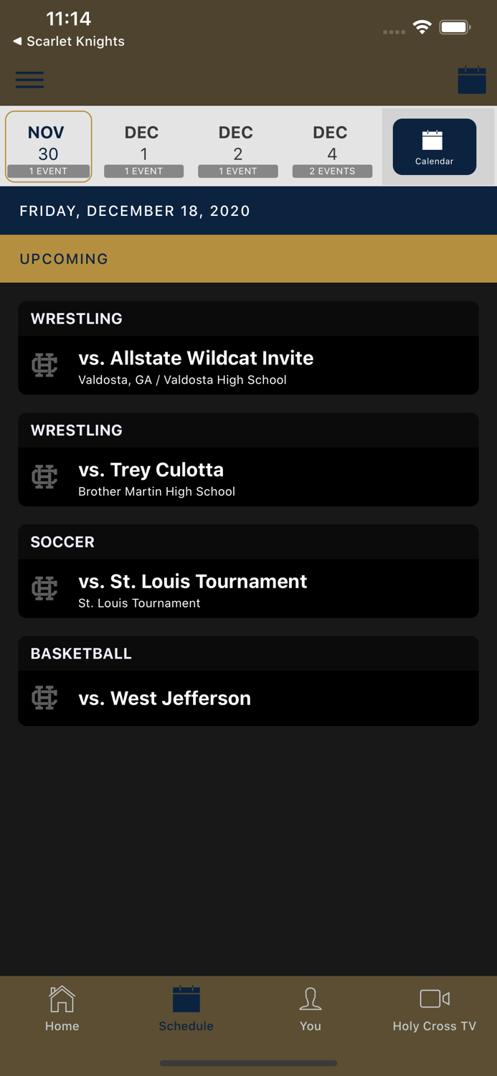Select DEC 4 with two events
The image size is (497, 1076).
point(332,146)
